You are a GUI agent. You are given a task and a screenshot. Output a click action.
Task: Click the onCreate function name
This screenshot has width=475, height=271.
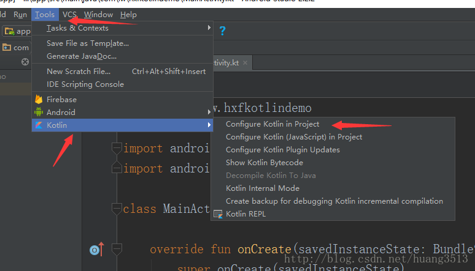click(x=265, y=249)
